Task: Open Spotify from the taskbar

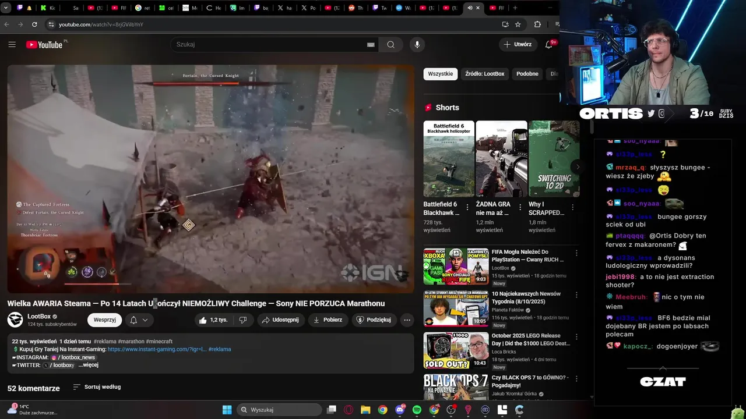Action: coord(417,410)
